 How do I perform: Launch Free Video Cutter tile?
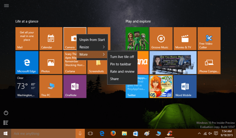click(x=209, y=39)
